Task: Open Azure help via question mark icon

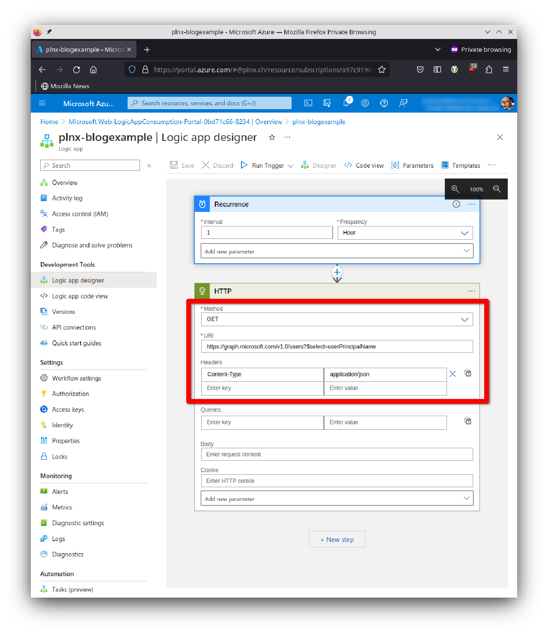Action: (384, 103)
